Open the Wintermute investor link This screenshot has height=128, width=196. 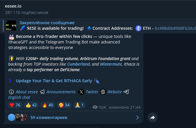tap(111, 64)
